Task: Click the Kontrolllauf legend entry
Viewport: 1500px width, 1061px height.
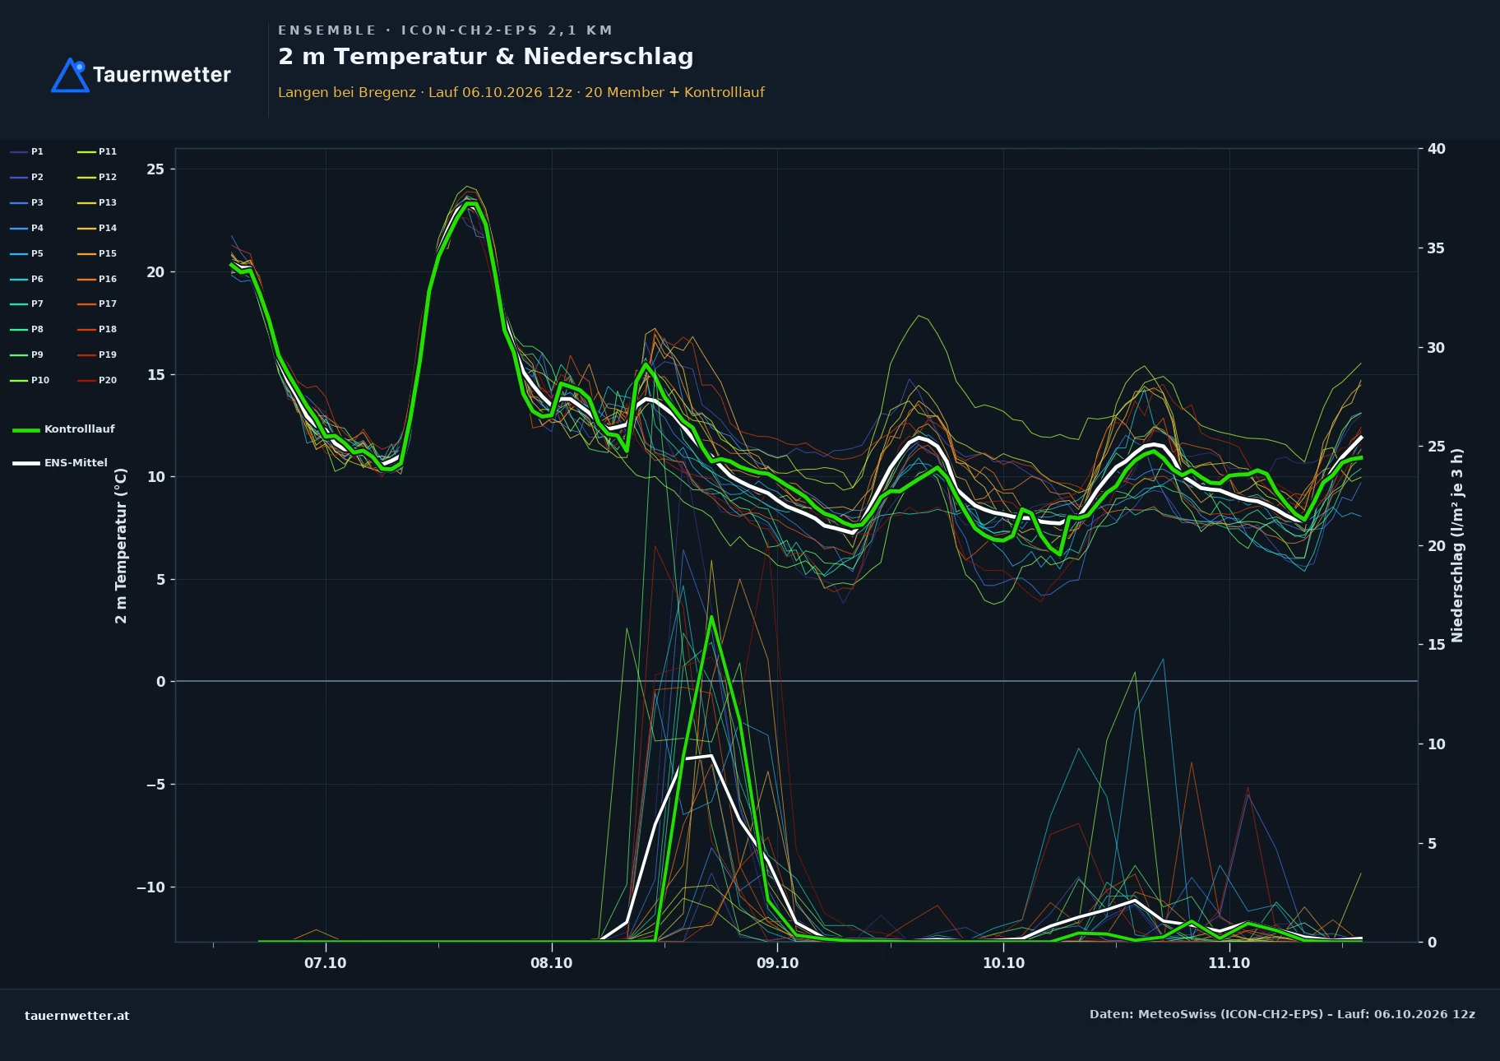Action: click(63, 429)
